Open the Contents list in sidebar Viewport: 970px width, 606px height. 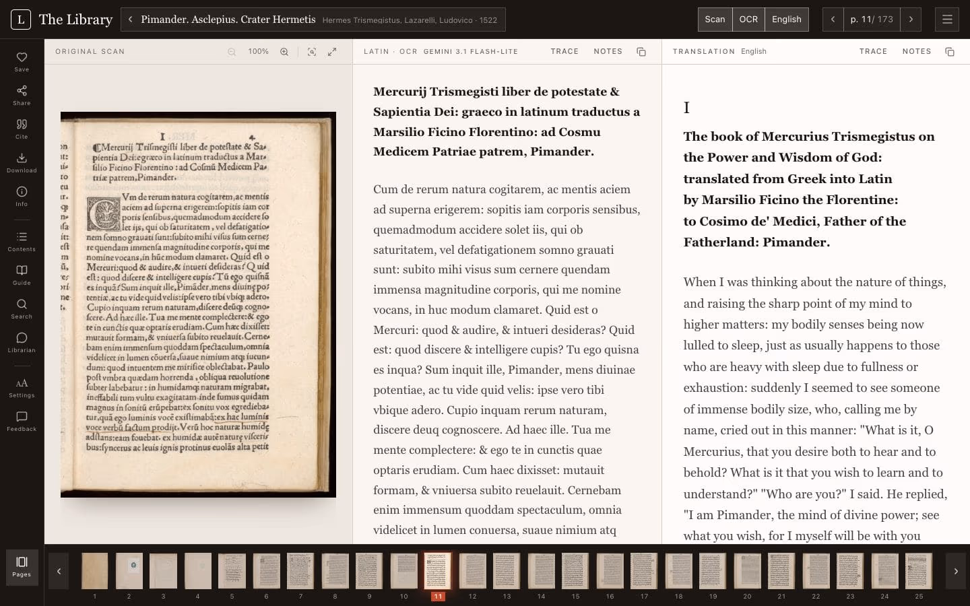22,241
